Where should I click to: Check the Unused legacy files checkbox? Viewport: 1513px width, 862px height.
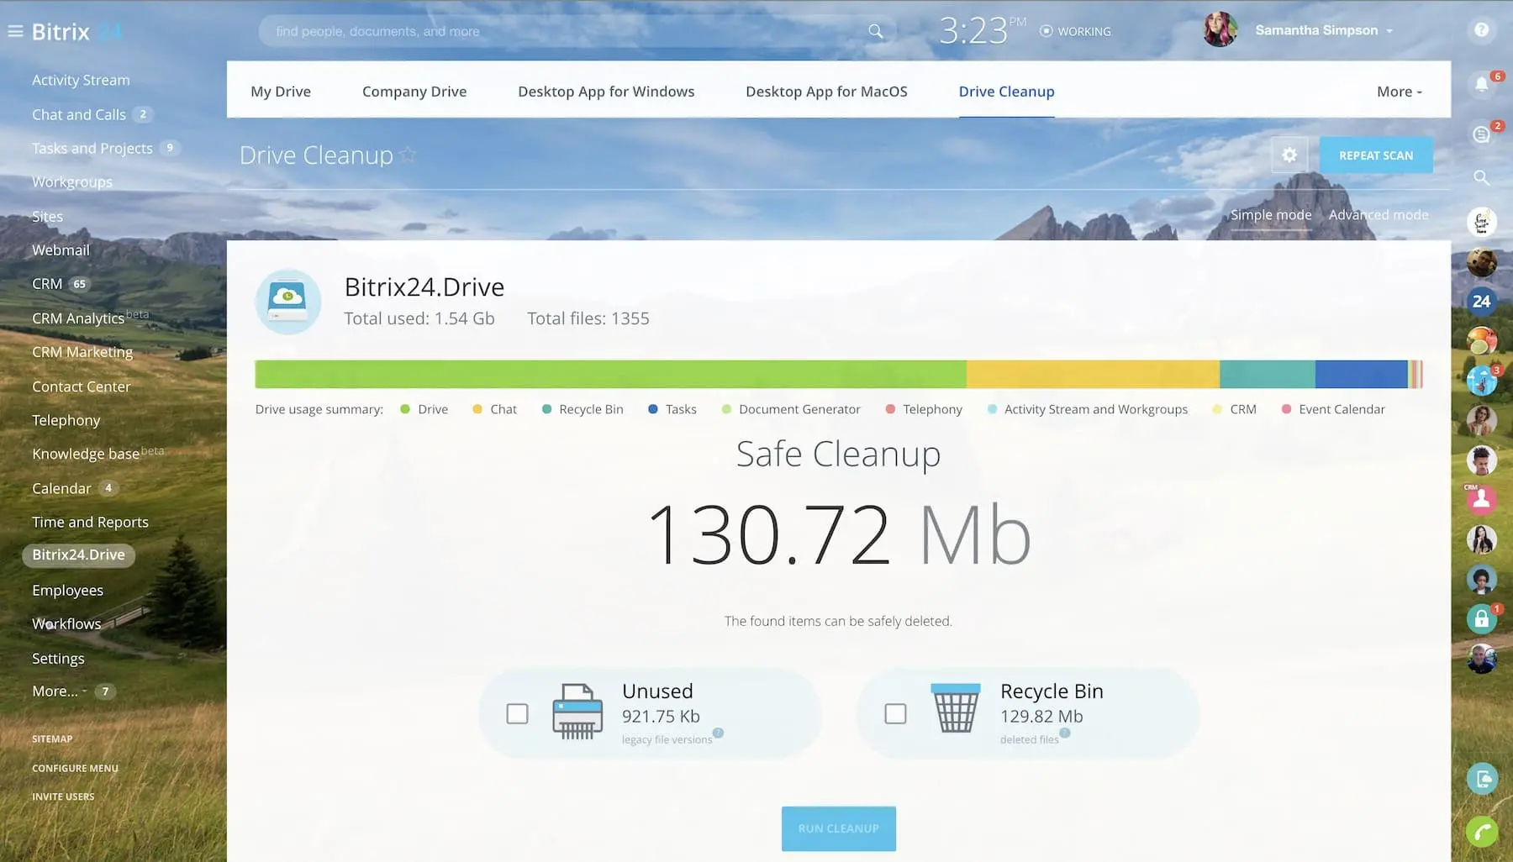coord(517,714)
